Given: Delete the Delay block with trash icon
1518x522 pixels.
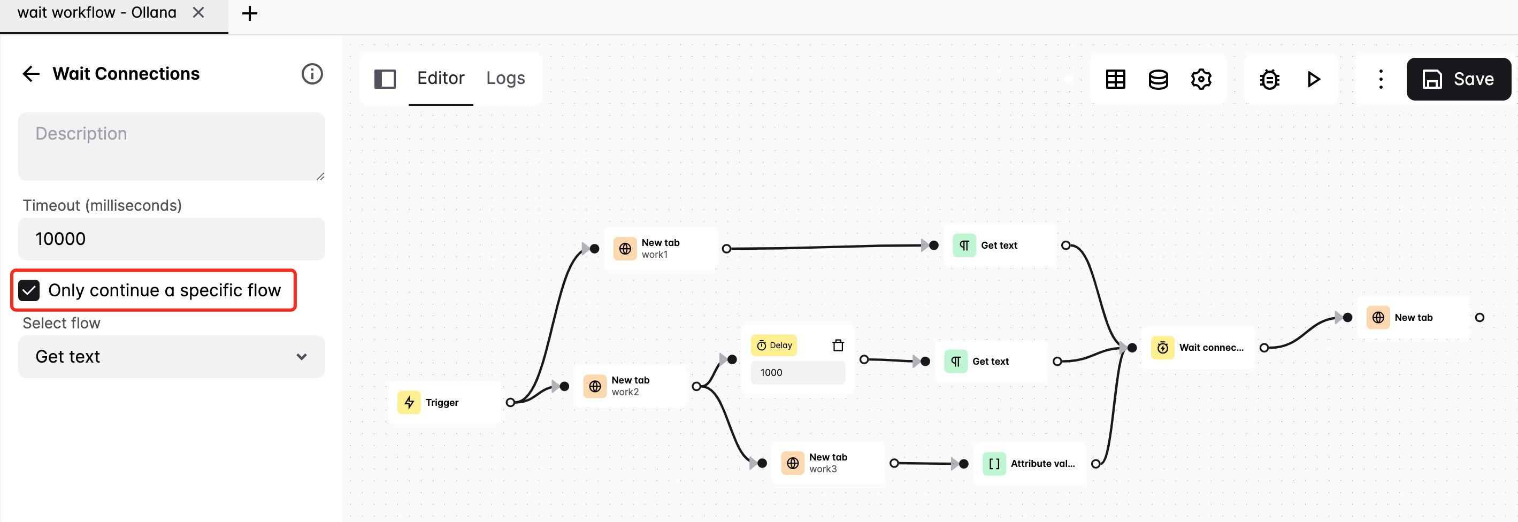Looking at the screenshot, I should point(838,346).
